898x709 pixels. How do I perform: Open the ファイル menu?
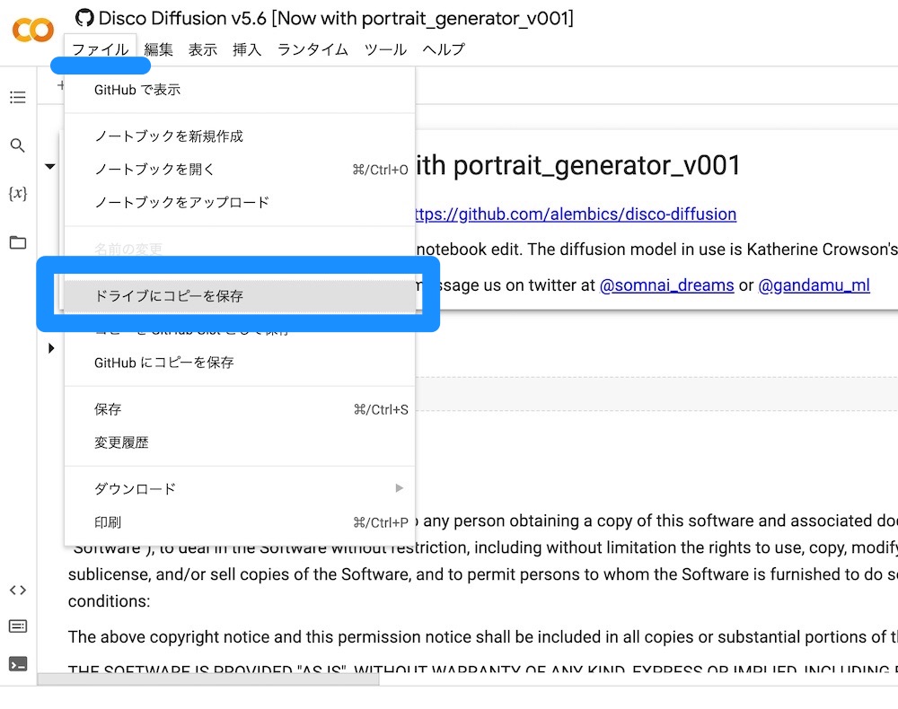point(101,49)
